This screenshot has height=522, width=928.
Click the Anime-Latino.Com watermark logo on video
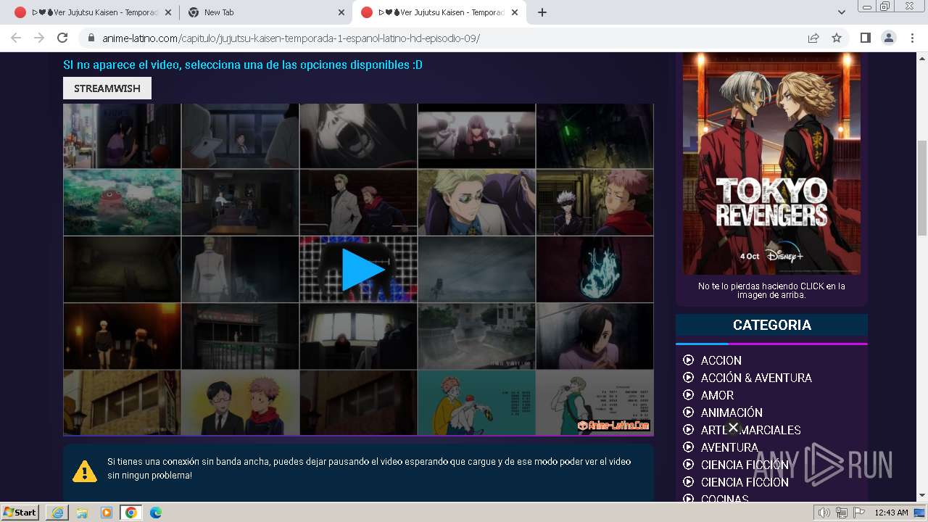pos(613,426)
